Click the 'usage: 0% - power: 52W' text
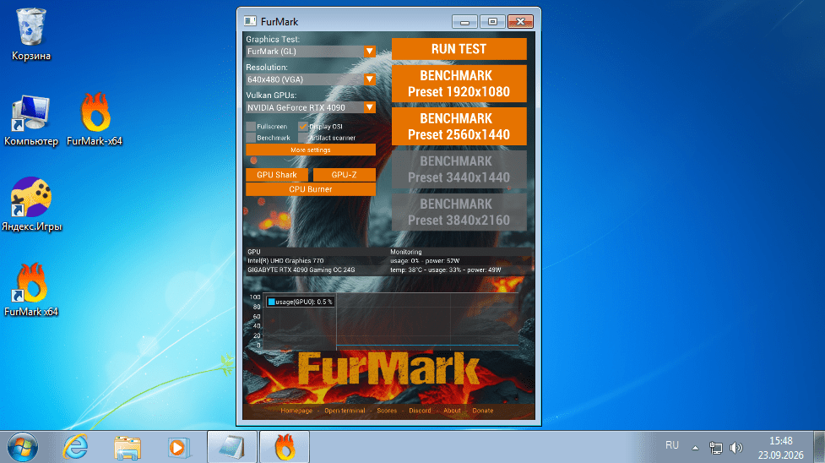 (x=425, y=261)
